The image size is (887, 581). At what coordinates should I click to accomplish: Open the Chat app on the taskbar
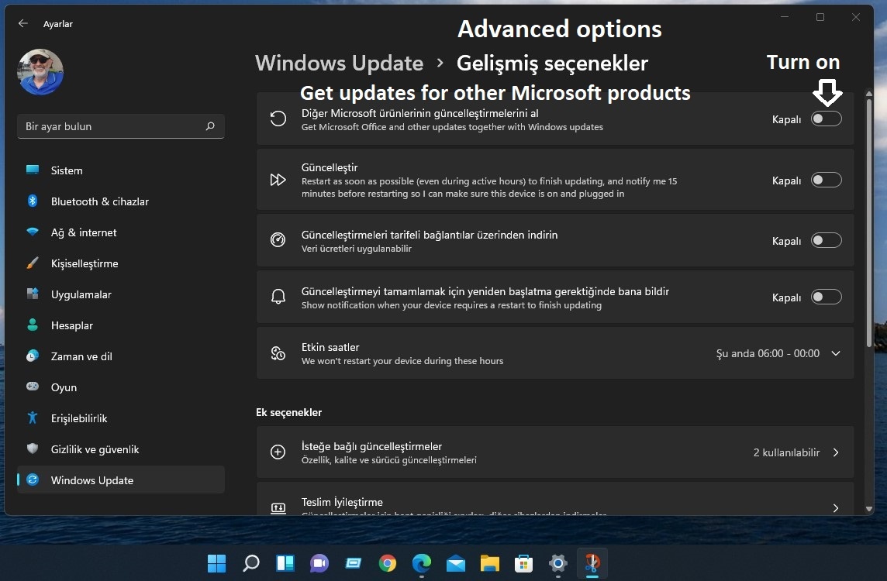[319, 563]
